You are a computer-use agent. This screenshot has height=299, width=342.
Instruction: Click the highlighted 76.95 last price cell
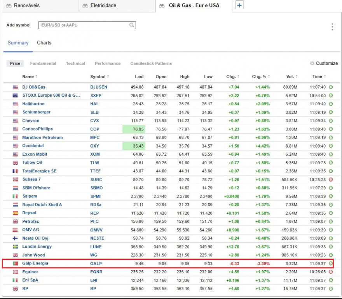click(134, 129)
